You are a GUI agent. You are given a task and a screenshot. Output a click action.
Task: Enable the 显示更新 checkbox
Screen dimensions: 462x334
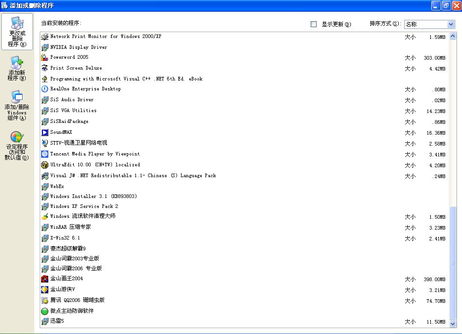pyautogui.click(x=314, y=24)
